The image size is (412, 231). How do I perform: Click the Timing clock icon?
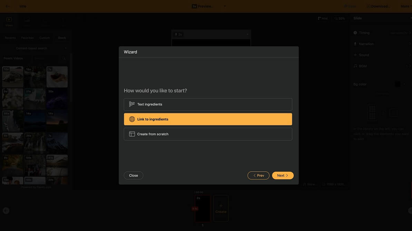point(355,33)
